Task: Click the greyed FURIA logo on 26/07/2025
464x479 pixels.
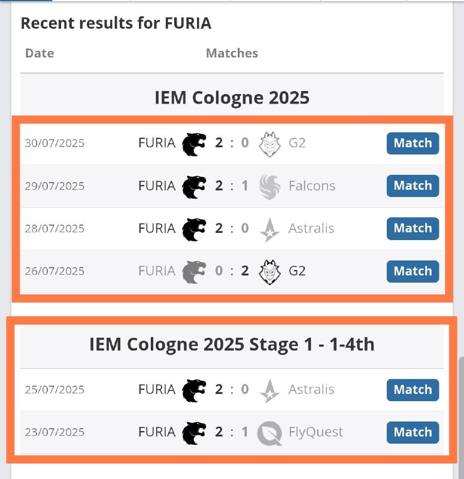Action: [194, 271]
